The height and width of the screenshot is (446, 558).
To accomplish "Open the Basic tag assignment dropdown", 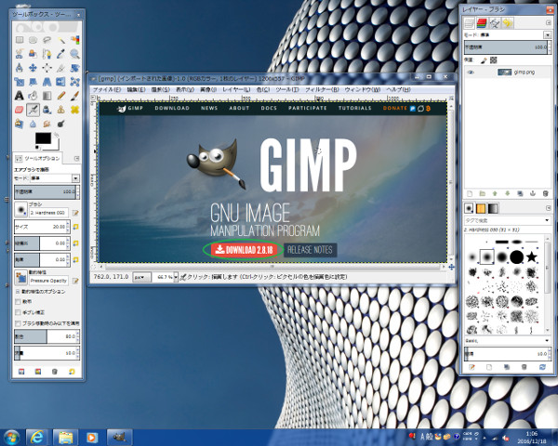I will tap(547, 341).
